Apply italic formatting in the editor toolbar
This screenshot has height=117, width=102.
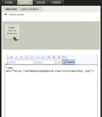click(x=16, y=57)
